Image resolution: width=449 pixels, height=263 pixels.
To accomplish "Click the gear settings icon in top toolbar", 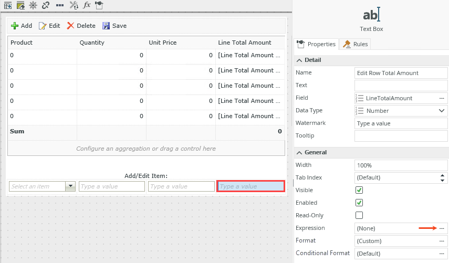I will pos(33,5).
